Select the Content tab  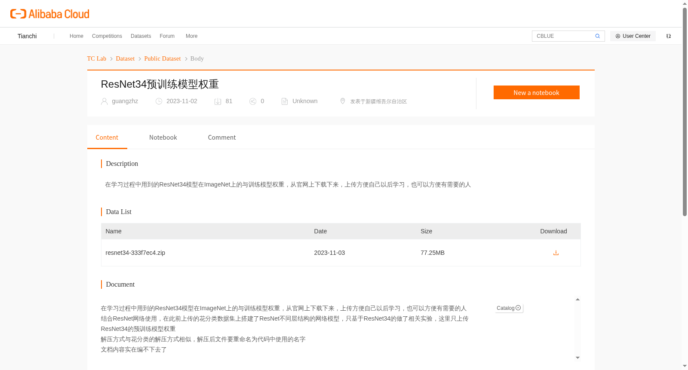[107, 138]
